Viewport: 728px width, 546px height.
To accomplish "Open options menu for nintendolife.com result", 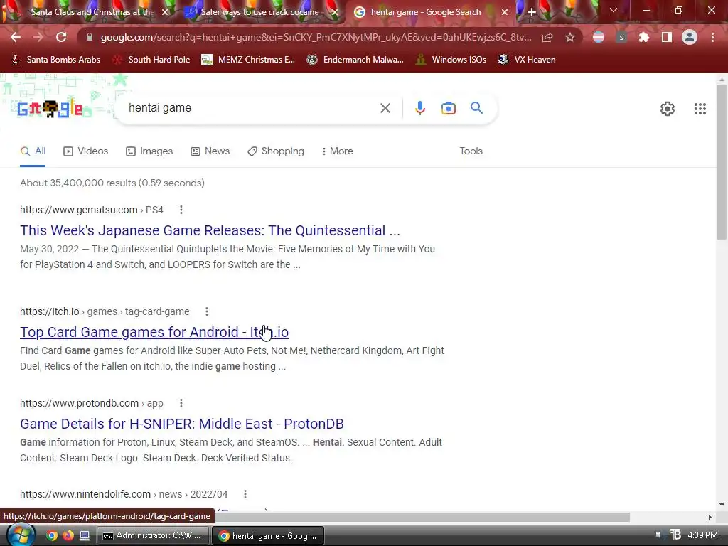I will 245,495.
